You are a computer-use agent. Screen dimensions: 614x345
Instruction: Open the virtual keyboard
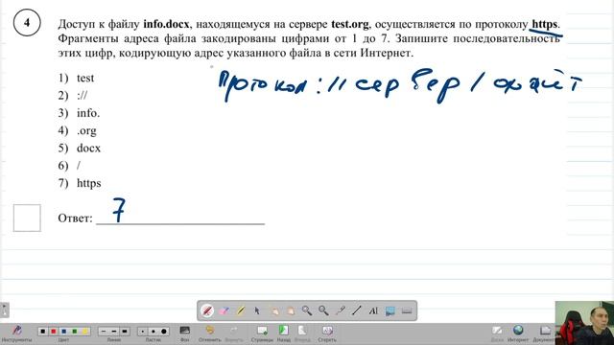(407, 310)
